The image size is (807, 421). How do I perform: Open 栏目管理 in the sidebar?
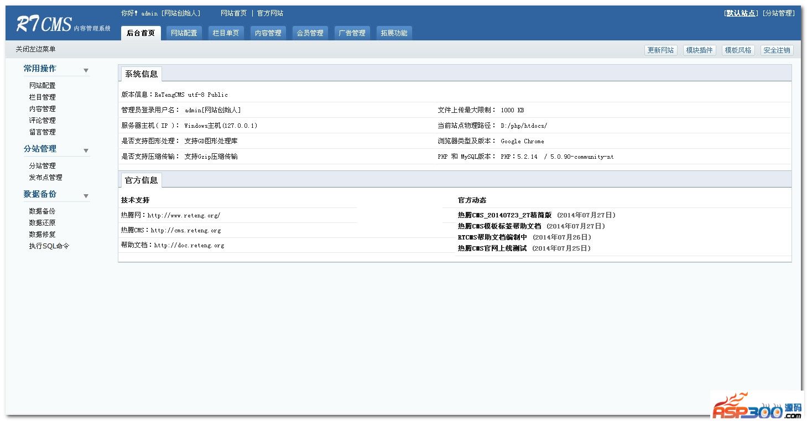tap(43, 97)
